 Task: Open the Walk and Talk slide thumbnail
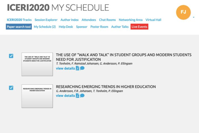37,64
